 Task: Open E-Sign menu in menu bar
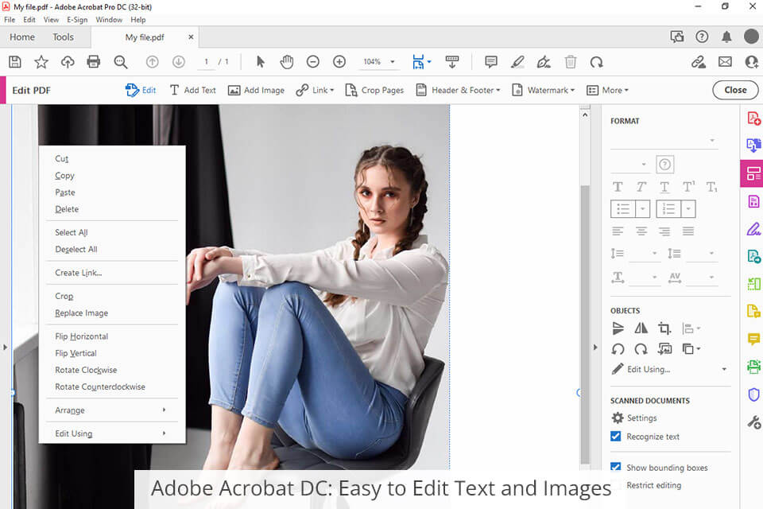pos(77,19)
